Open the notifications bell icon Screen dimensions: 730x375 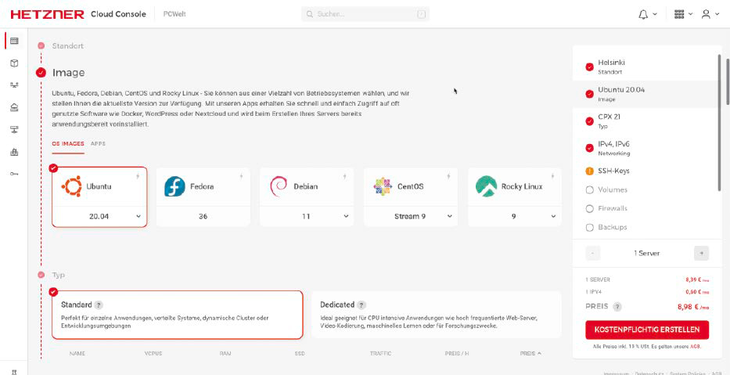point(643,14)
